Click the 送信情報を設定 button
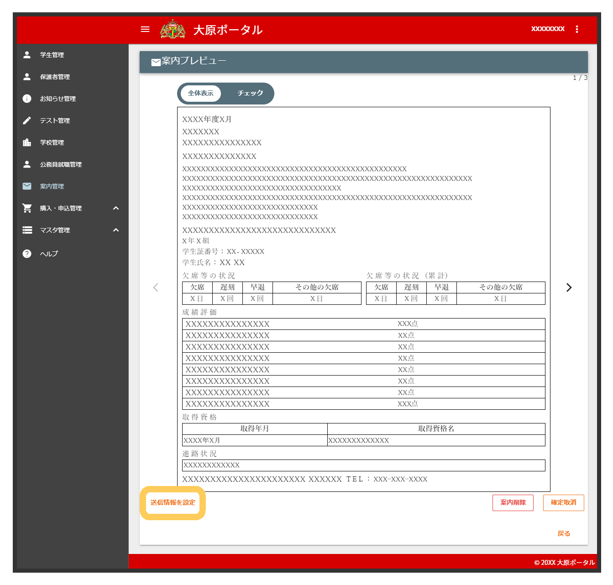The height and width of the screenshot is (585, 613). pyautogui.click(x=173, y=503)
